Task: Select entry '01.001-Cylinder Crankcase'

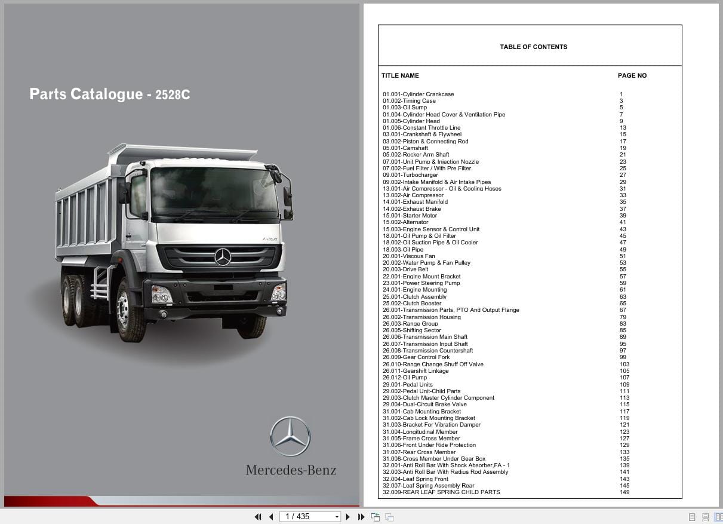Action: click(x=419, y=94)
